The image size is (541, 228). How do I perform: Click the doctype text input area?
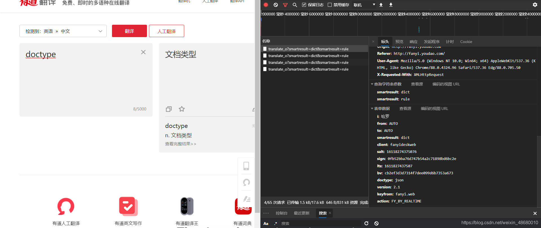pyautogui.click(x=86, y=80)
